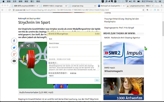Viewport: 164px width, 102px height.
Task: Send article by email envelope icon
Action: [14, 61]
